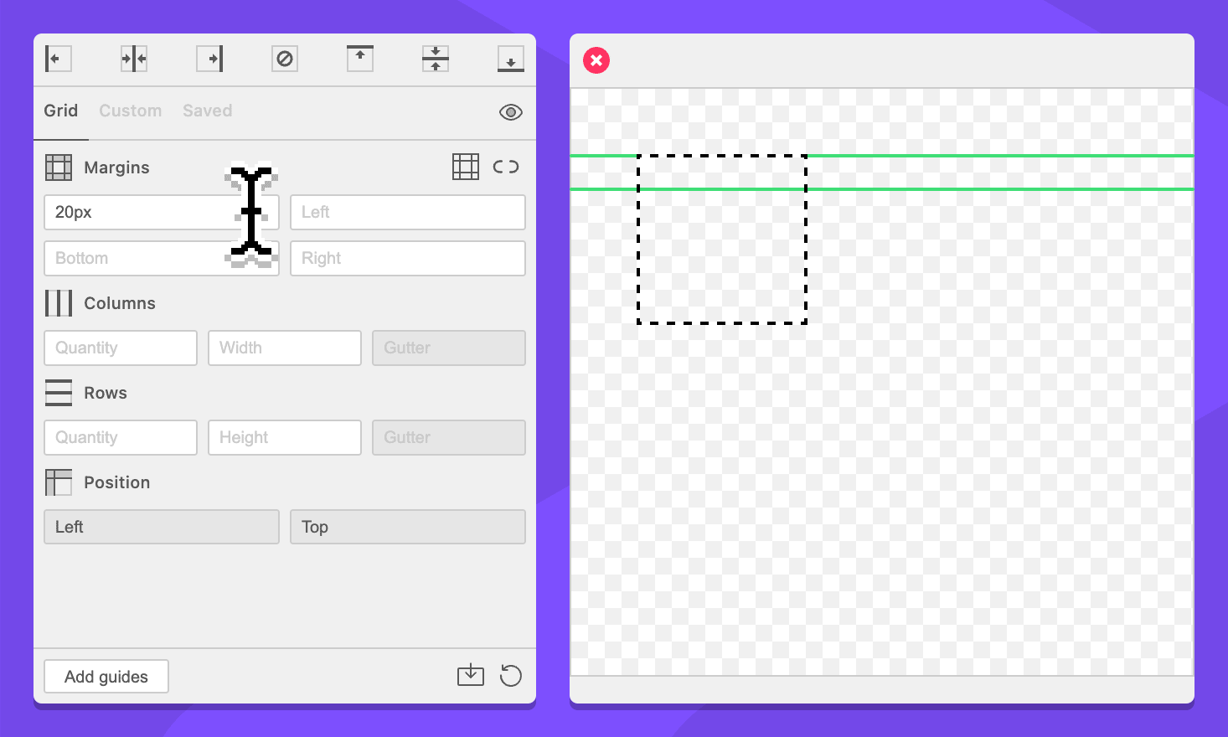Click the Rows Height field
The height and width of the screenshot is (737, 1228).
(x=285, y=438)
